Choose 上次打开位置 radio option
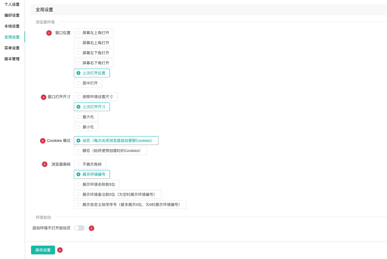This screenshot has height=259, width=387. 92,73
